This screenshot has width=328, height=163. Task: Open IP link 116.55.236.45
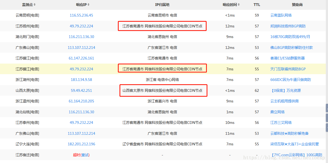click(x=81, y=15)
